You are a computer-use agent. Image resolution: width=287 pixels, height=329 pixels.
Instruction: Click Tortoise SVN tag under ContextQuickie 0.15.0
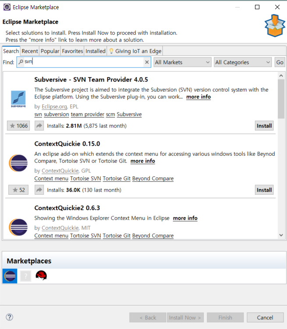coord(85,179)
